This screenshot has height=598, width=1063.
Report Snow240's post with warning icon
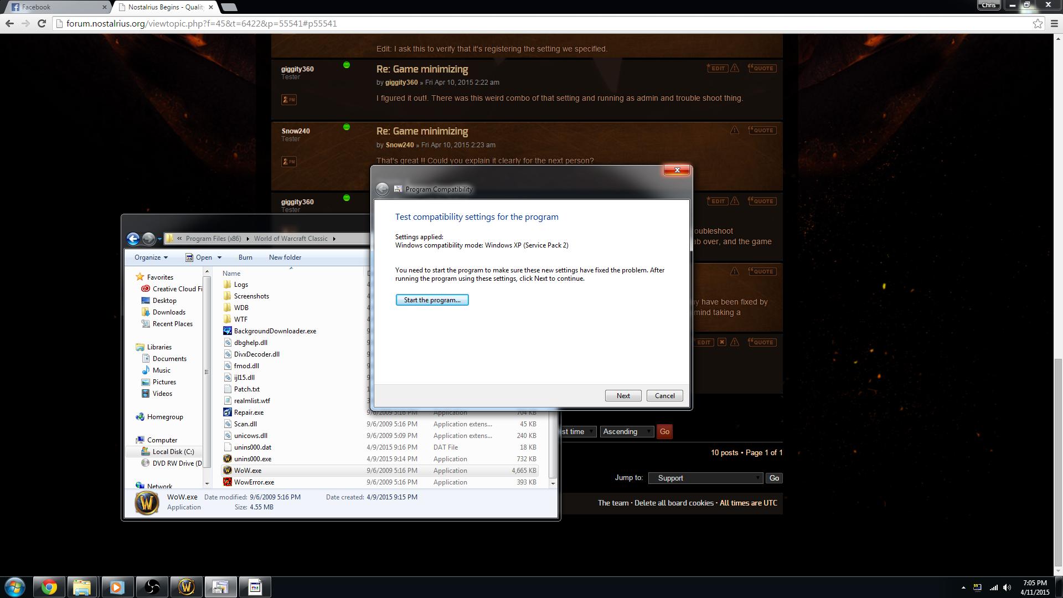(734, 131)
